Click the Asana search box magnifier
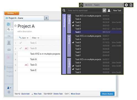137x100 pixels. point(9,29)
